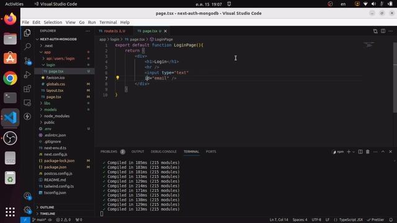Open Files manager from the dock
The width and height of the screenshot is (397, 223).
coord(10,38)
